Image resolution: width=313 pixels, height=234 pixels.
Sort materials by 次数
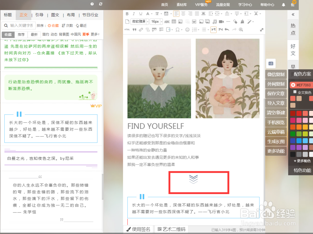(x=67, y=26)
